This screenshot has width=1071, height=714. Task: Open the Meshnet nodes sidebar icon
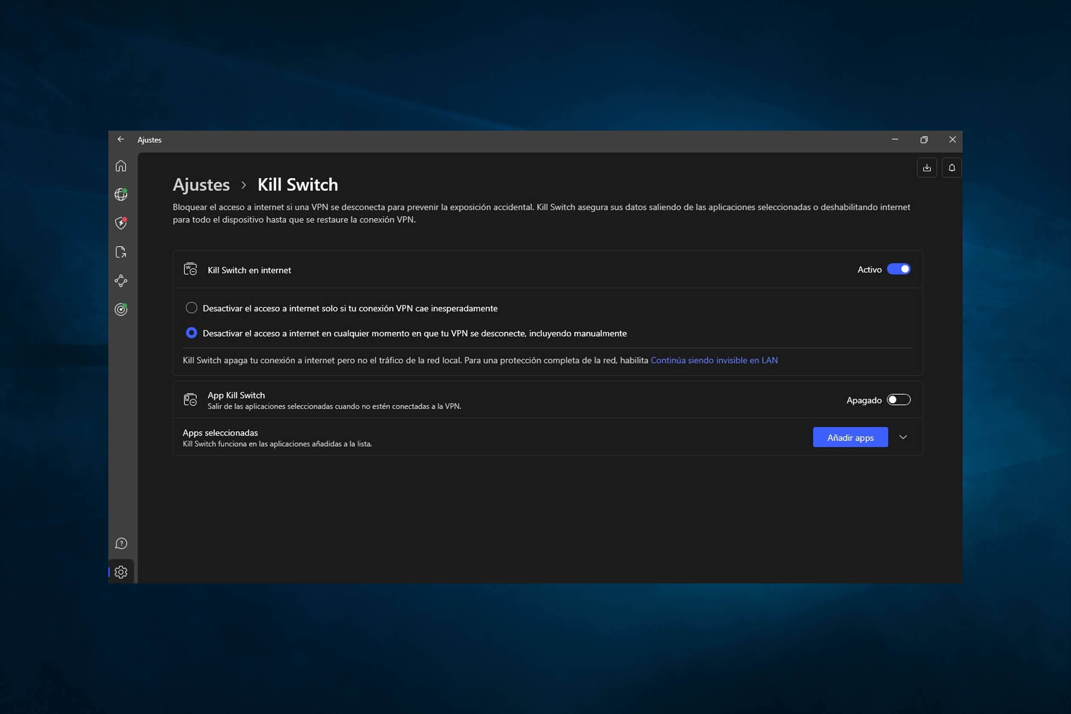click(121, 281)
